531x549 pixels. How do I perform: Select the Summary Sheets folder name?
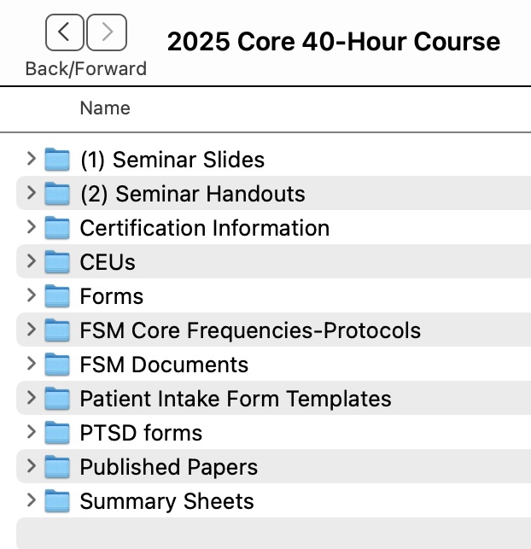(x=166, y=501)
